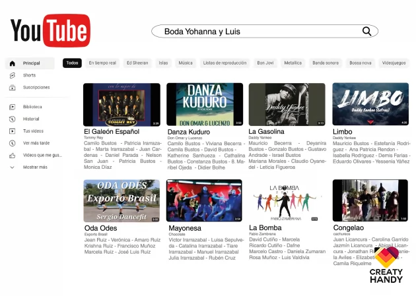416x296 pixels.
Task: Click the YouTube logo
Action: click(50, 30)
